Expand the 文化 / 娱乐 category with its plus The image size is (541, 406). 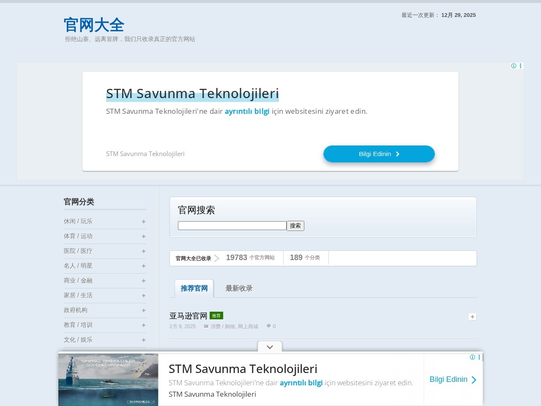click(144, 340)
